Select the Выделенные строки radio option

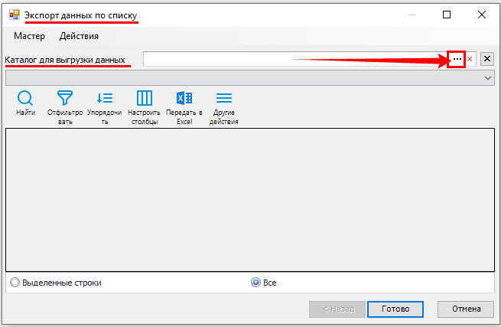(15, 283)
